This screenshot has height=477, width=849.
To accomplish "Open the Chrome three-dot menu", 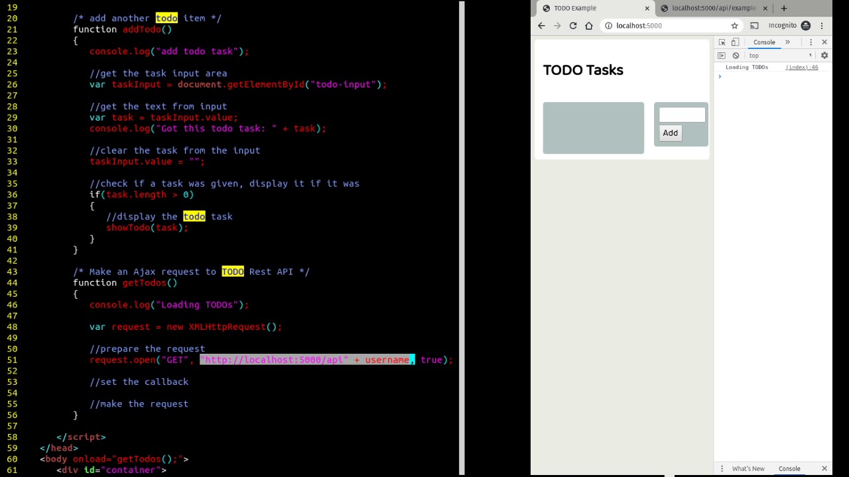I will tap(822, 26).
